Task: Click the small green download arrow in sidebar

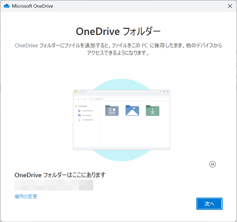Action: pyautogui.click(x=79, y=120)
